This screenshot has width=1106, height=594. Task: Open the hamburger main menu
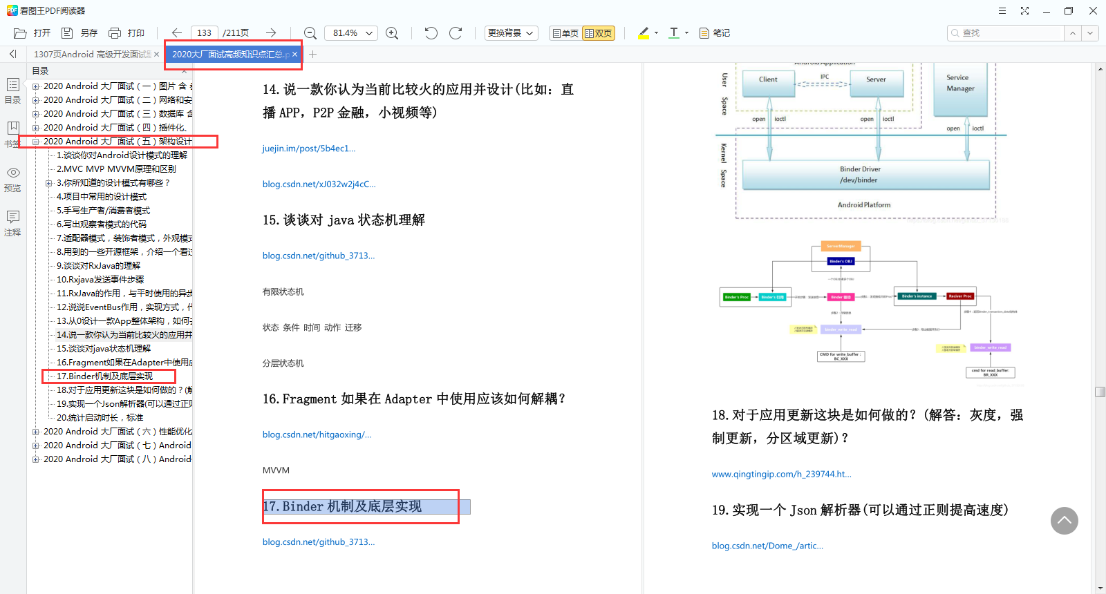tap(1002, 10)
